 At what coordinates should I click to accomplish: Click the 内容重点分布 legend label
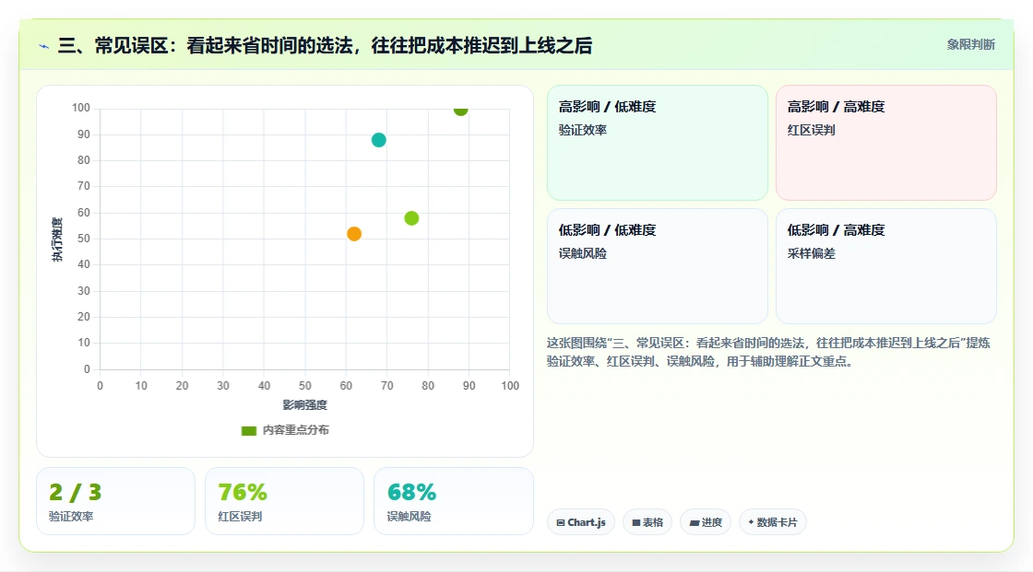tap(296, 430)
